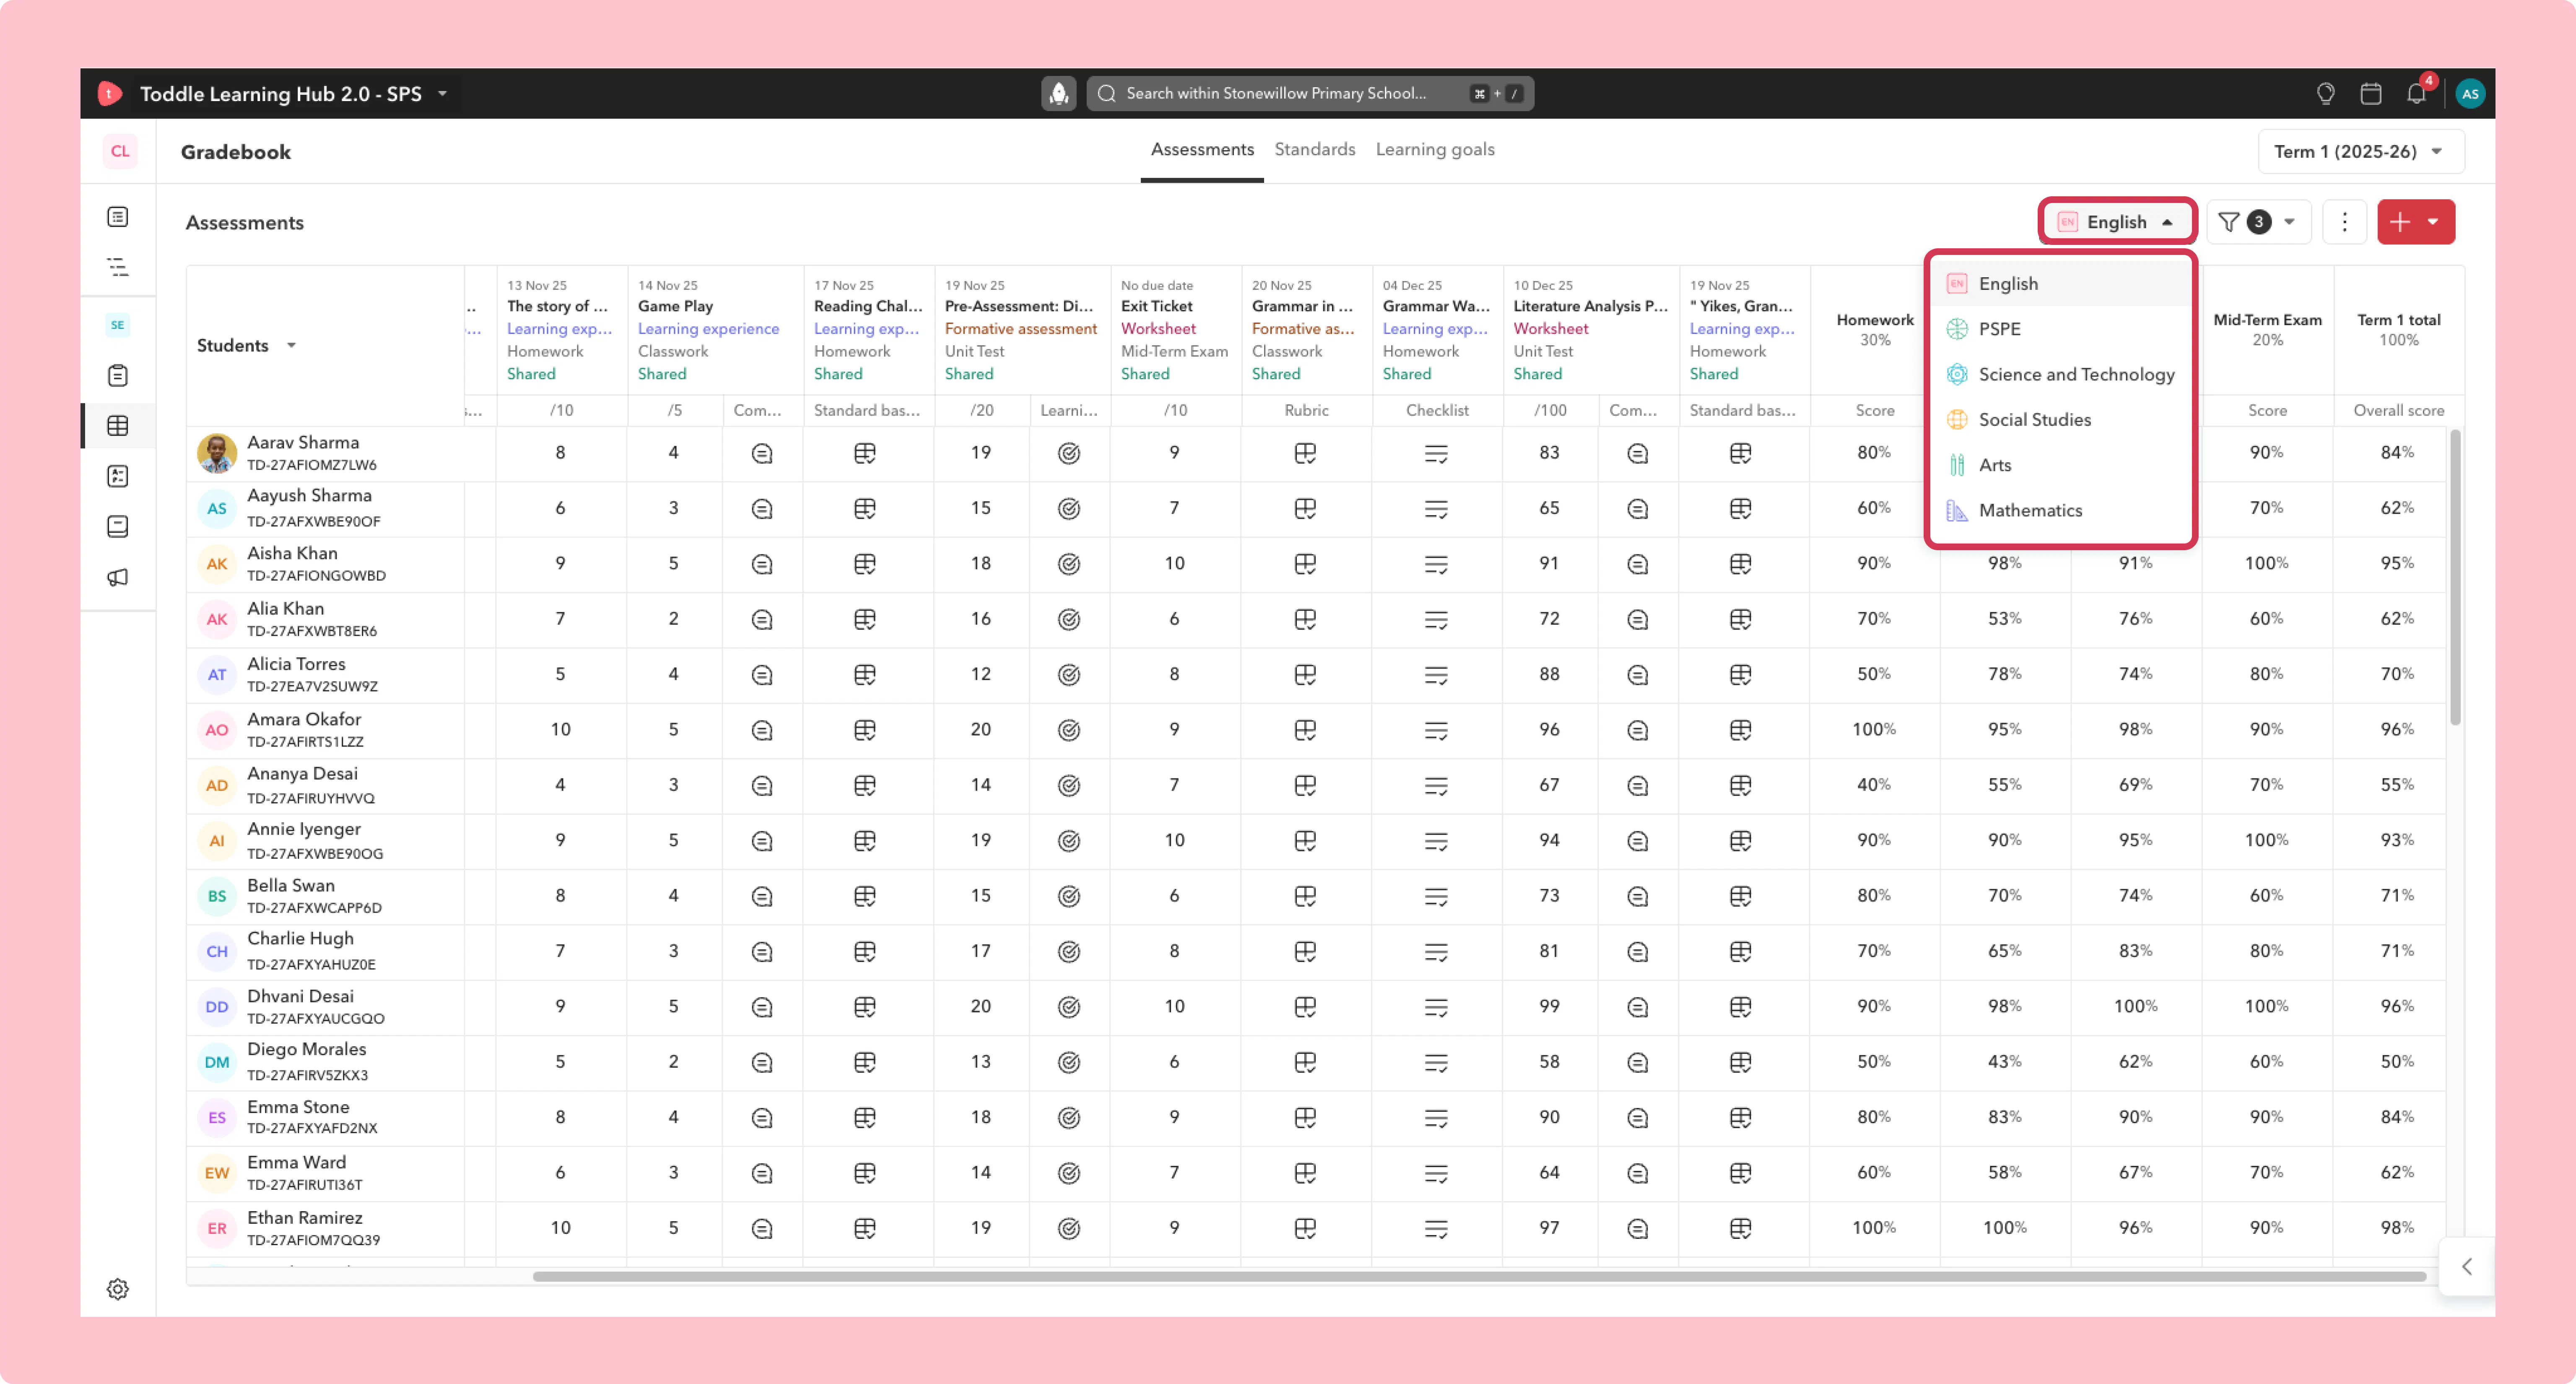
Task: Click the CL class badge in sidebar
Action: 120,151
